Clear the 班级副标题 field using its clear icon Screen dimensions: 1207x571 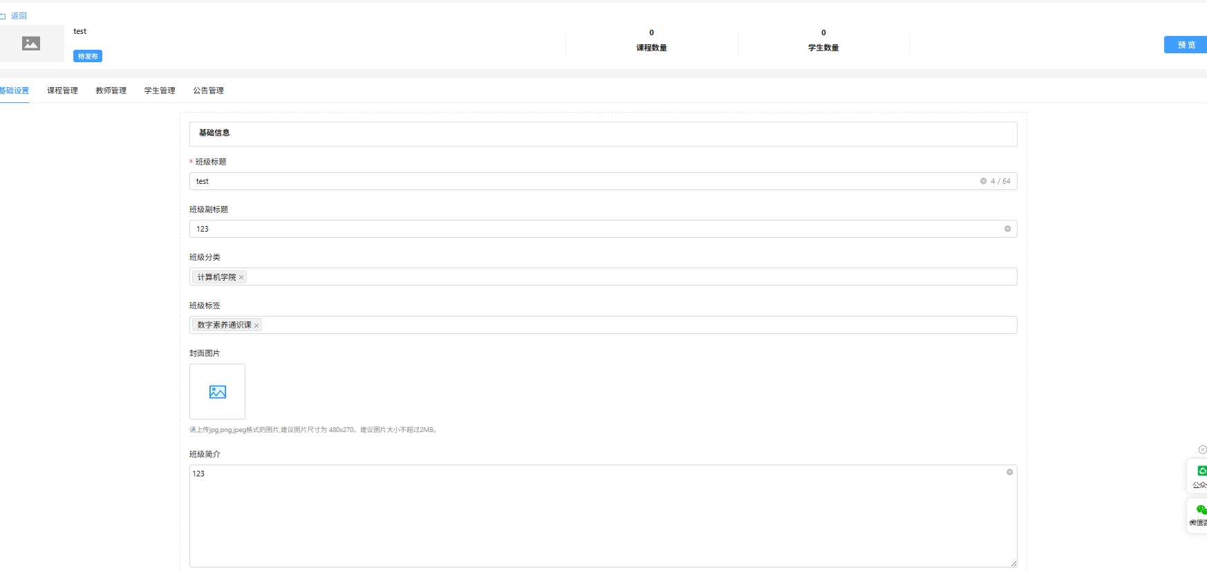1007,229
